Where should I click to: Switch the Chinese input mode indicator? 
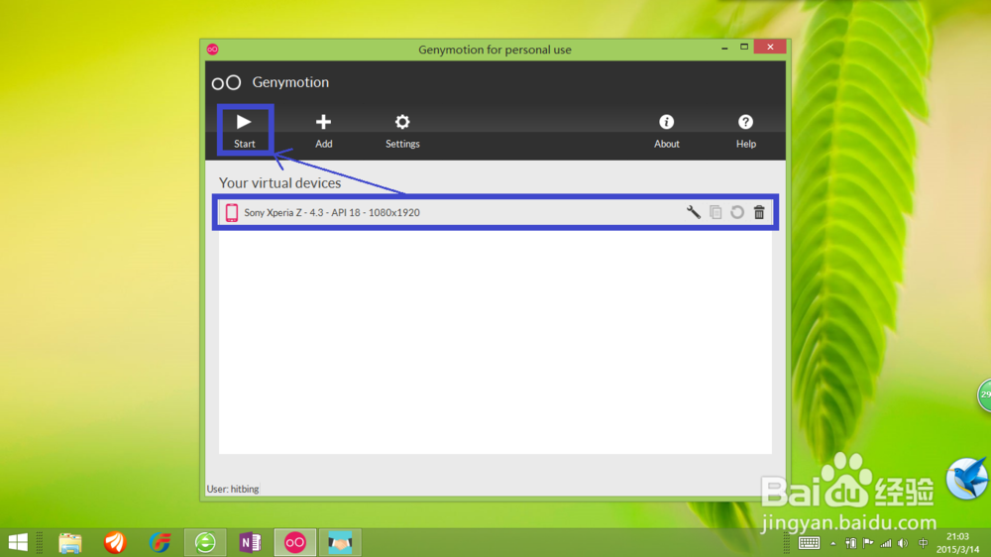pyautogui.click(x=923, y=543)
